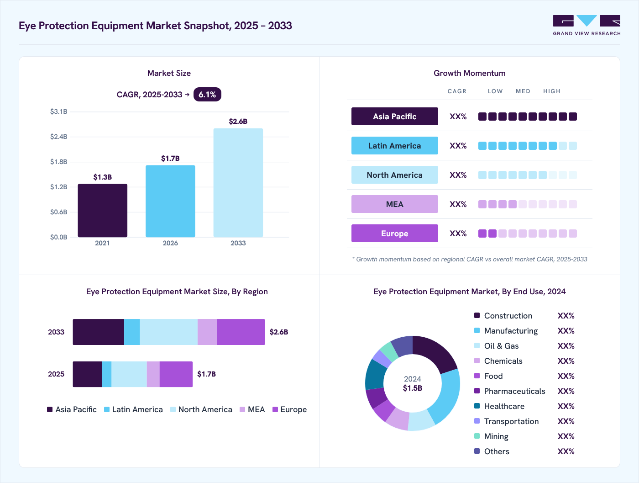Select the MEA region label
This screenshot has width=639, height=483.
tap(394, 204)
